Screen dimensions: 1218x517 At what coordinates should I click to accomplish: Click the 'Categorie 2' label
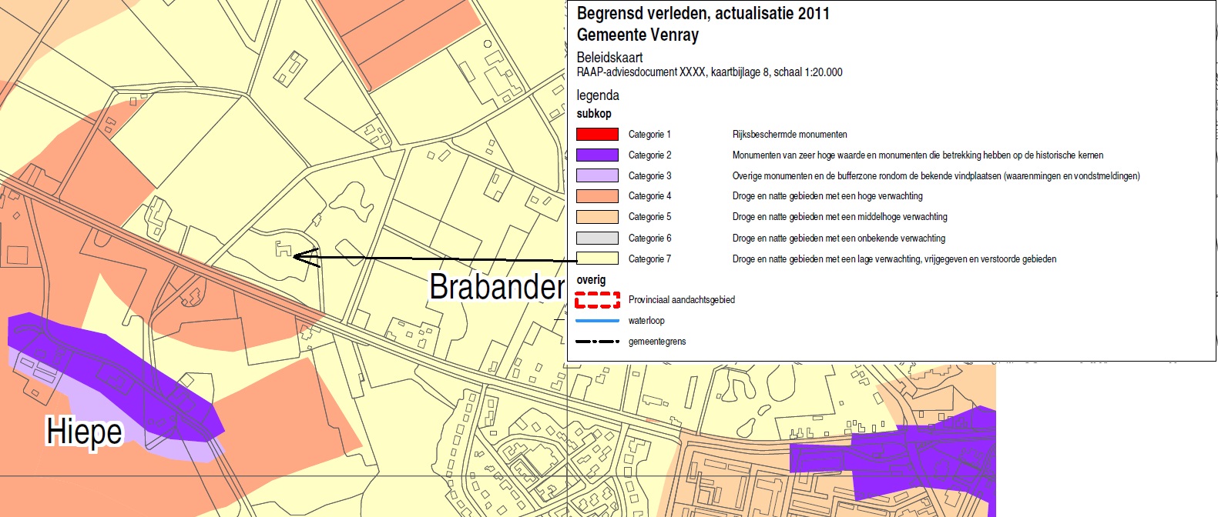pyautogui.click(x=649, y=155)
